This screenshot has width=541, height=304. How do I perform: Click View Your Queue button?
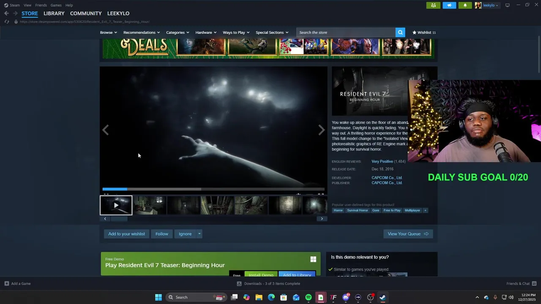coord(408,234)
